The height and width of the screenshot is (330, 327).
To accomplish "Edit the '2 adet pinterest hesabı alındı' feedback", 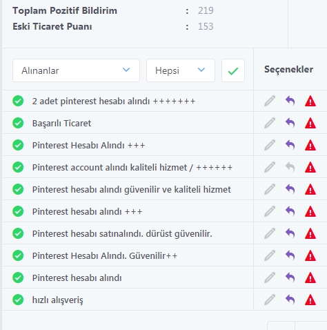I will click(270, 101).
